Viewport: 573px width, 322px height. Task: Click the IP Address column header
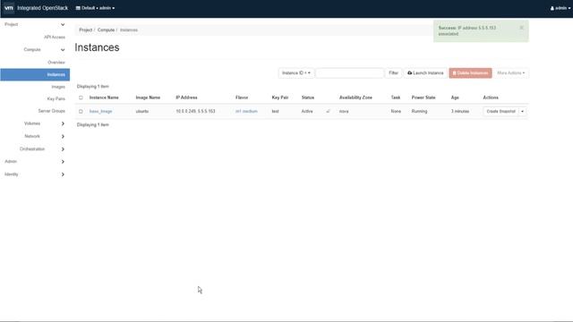click(186, 97)
